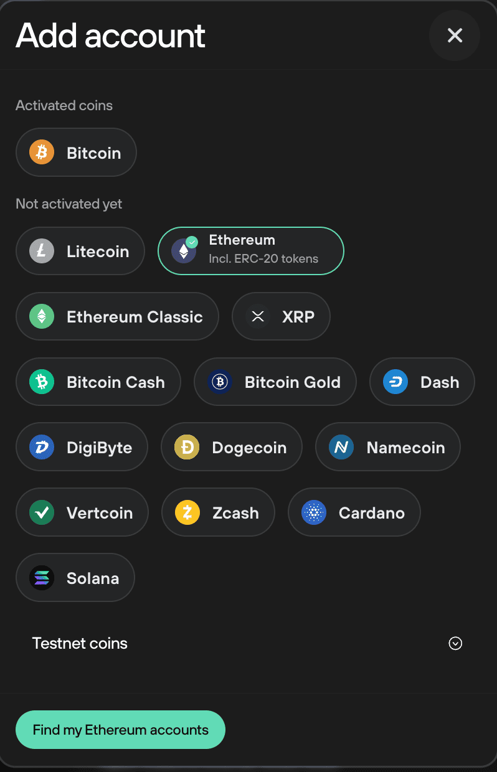Choose the Namecoin coin option

tap(388, 447)
